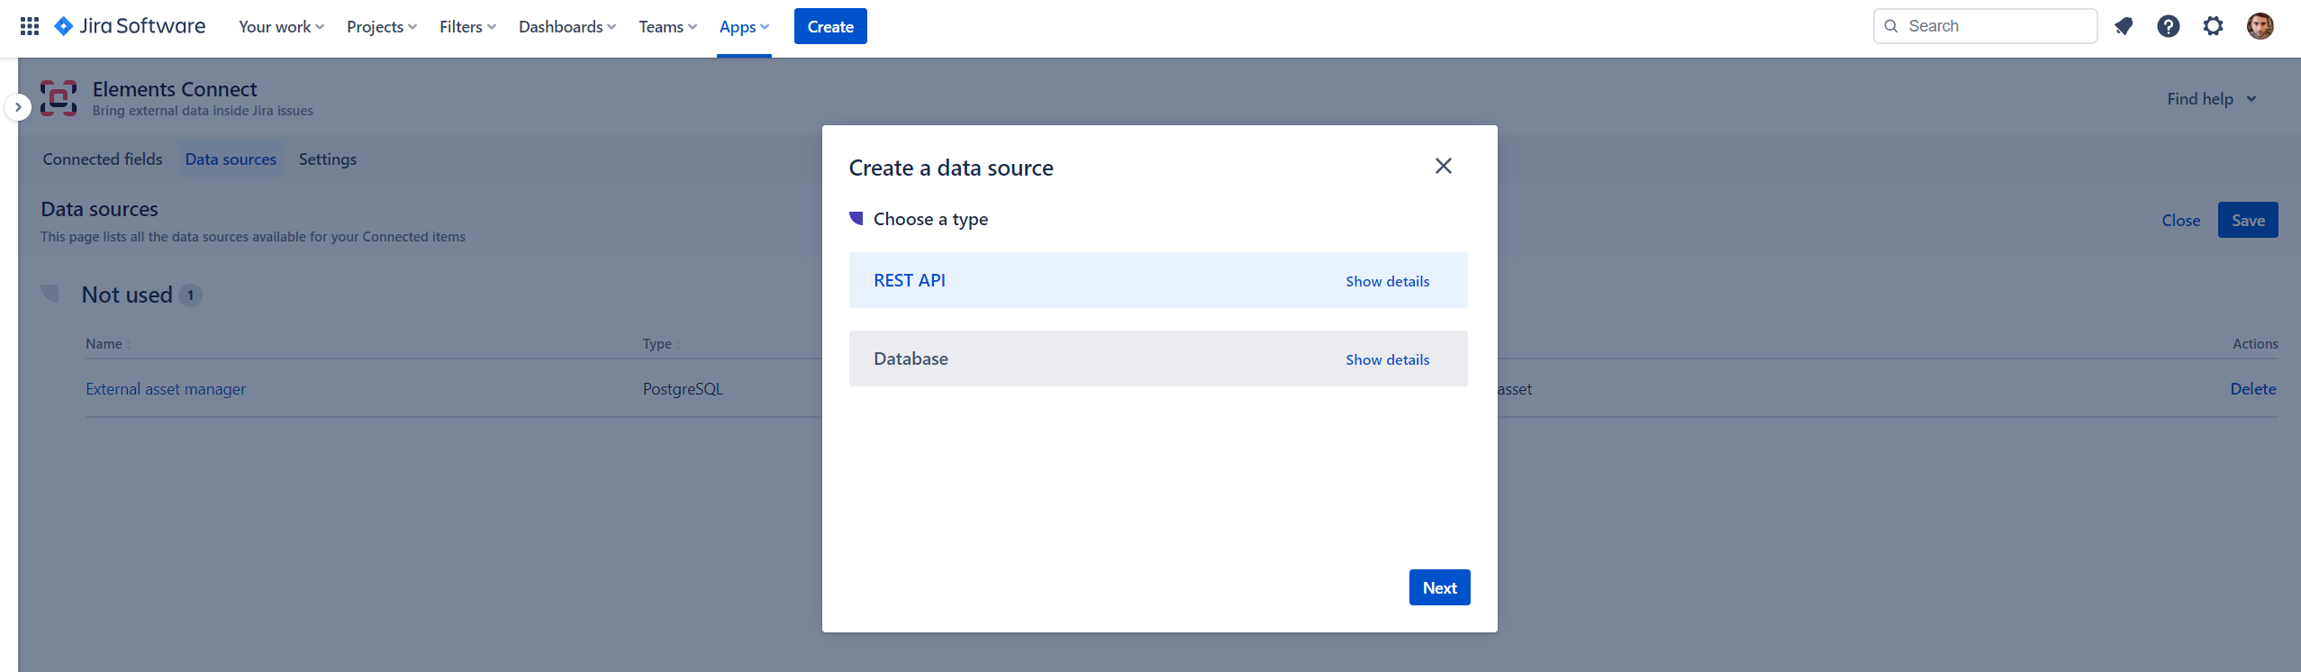Click into the Search field
This screenshot has width=2301, height=672.
[x=1995, y=26]
